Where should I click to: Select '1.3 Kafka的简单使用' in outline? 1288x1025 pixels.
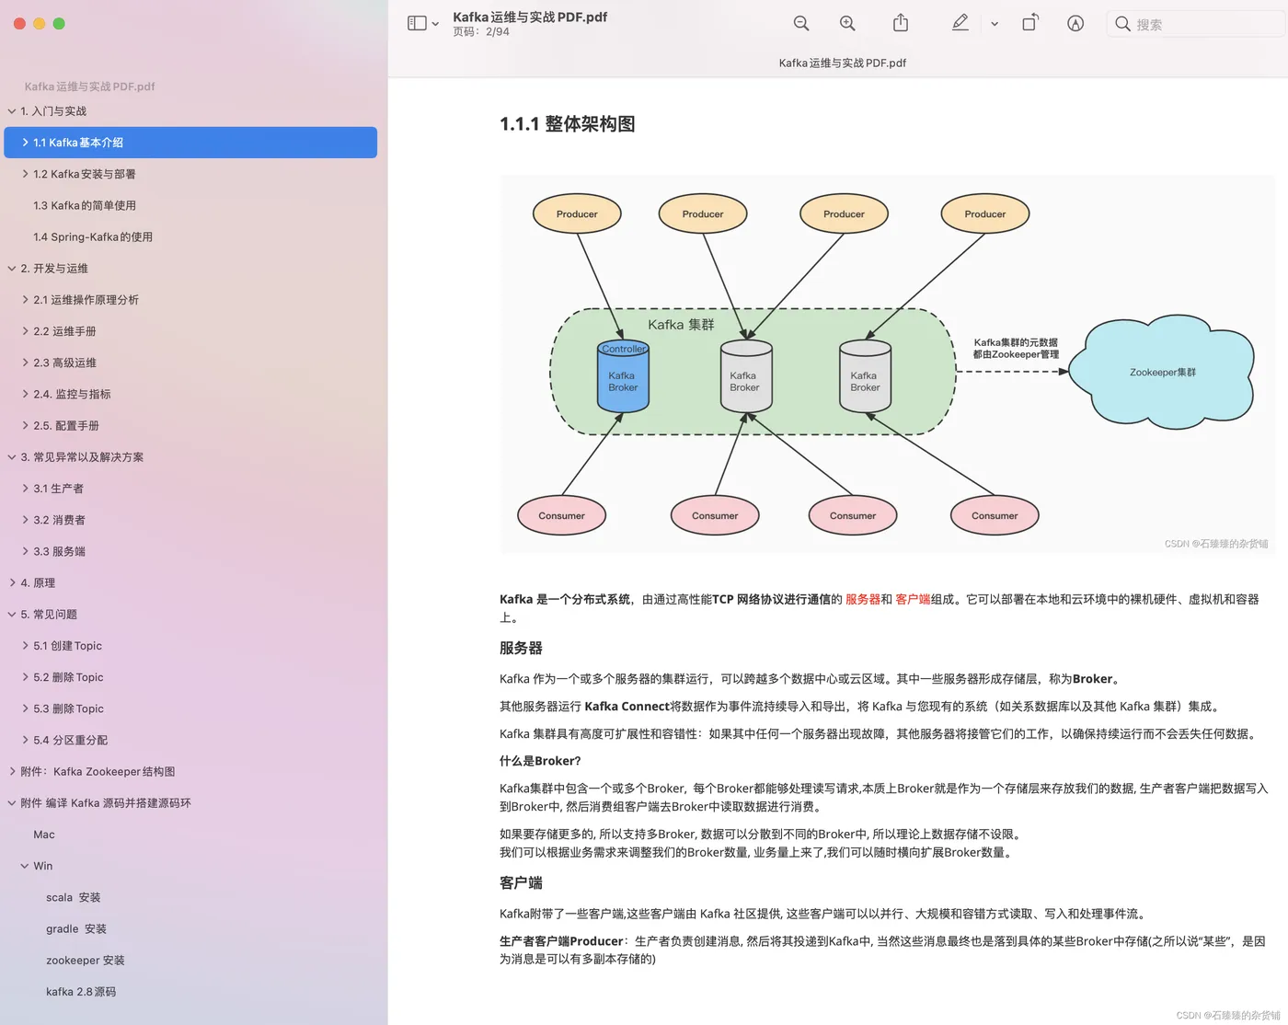coord(84,205)
